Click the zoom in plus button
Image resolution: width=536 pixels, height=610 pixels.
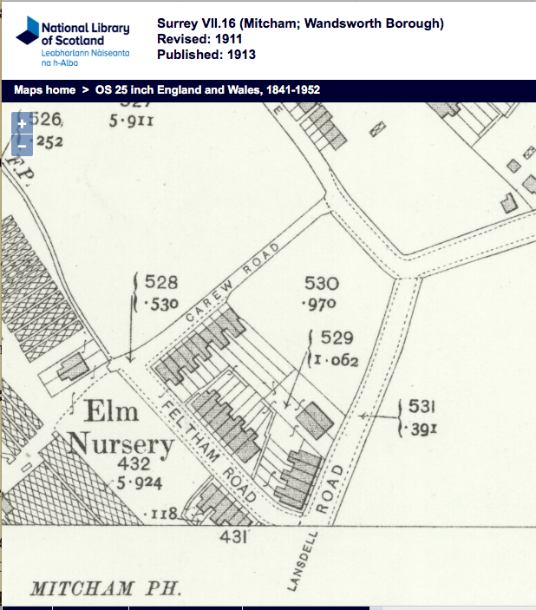[x=23, y=124]
